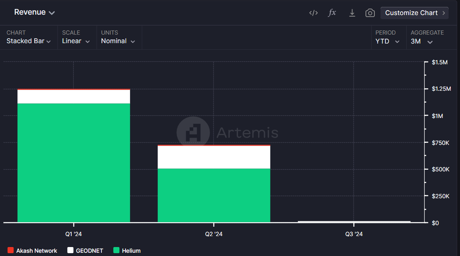
Task: Download the chart data
Action: pos(352,13)
